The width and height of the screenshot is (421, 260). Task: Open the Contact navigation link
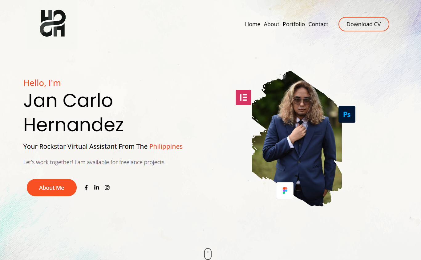coord(318,24)
